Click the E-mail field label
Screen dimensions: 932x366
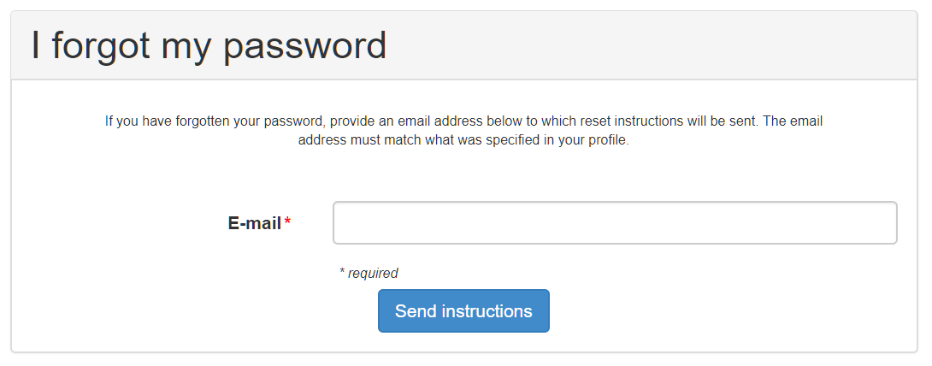pos(255,223)
